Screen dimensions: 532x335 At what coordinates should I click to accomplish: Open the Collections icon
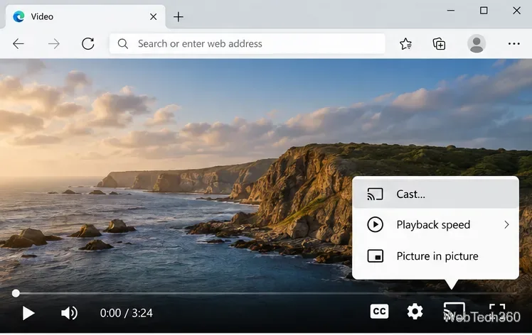tap(439, 44)
